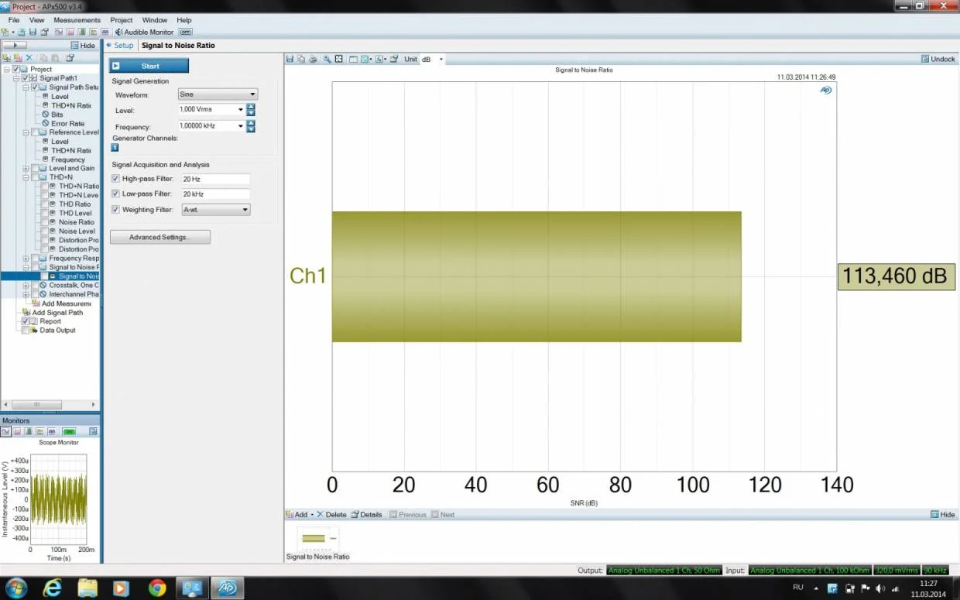Open the Measurements menu
Image resolution: width=960 pixels, height=600 pixels.
(x=77, y=20)
